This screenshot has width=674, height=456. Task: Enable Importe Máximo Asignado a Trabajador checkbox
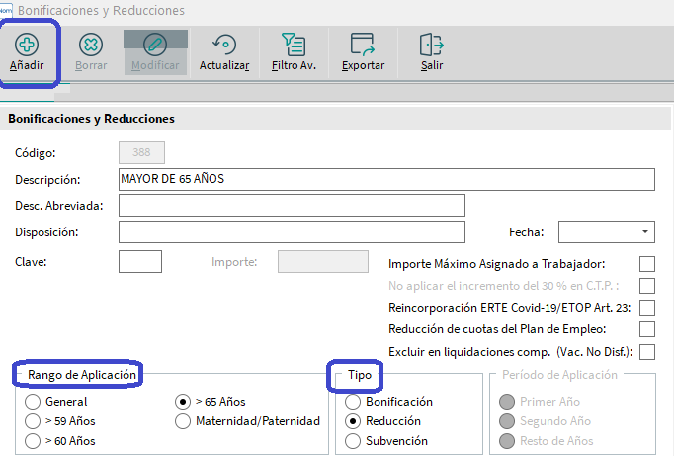[647, 264]
